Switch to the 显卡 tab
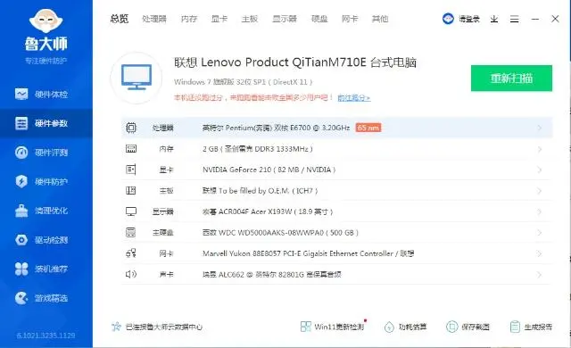 [219, 19]
